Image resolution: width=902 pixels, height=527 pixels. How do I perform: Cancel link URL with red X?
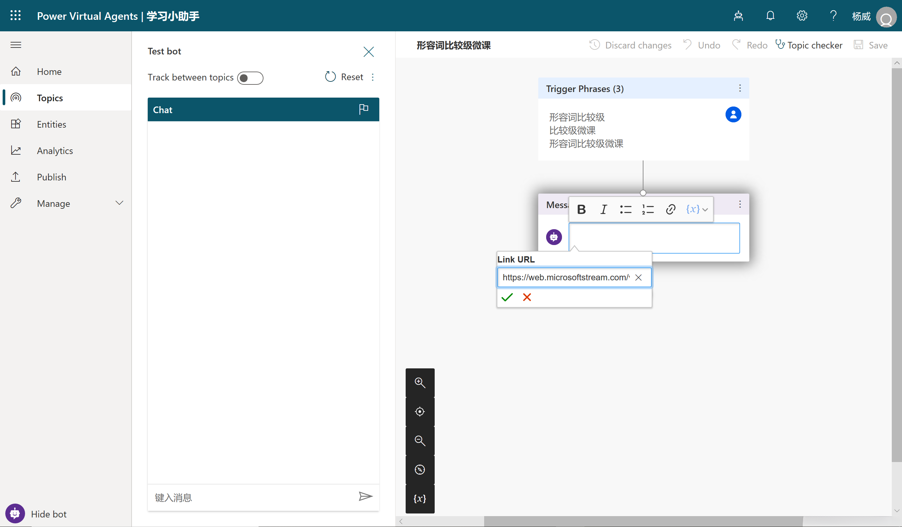tap(527, 297)
